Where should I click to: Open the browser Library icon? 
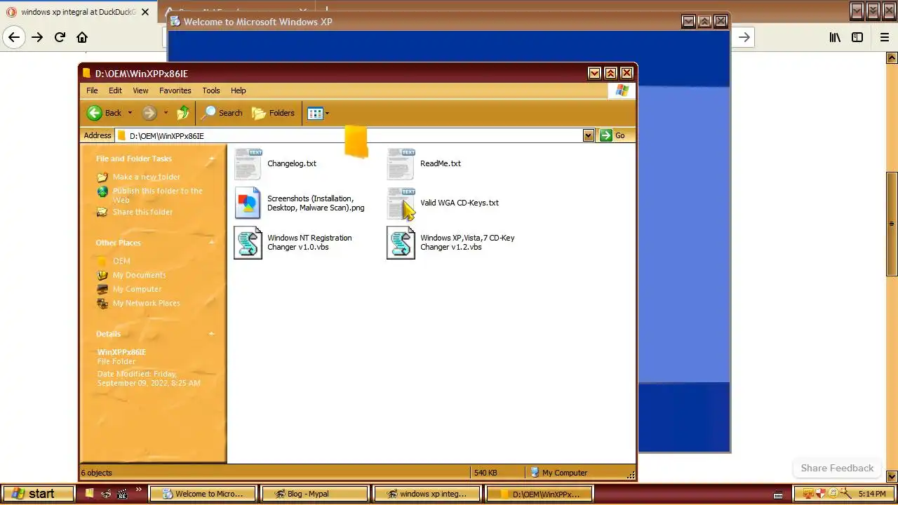click(x=835, y=37)
